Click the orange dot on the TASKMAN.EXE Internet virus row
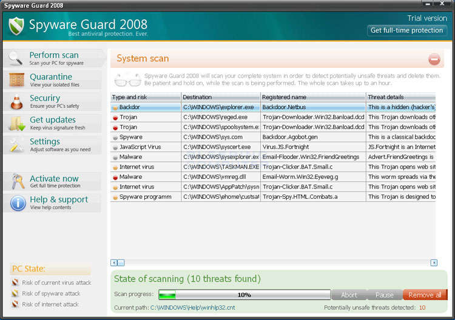 tap(115, 167)
